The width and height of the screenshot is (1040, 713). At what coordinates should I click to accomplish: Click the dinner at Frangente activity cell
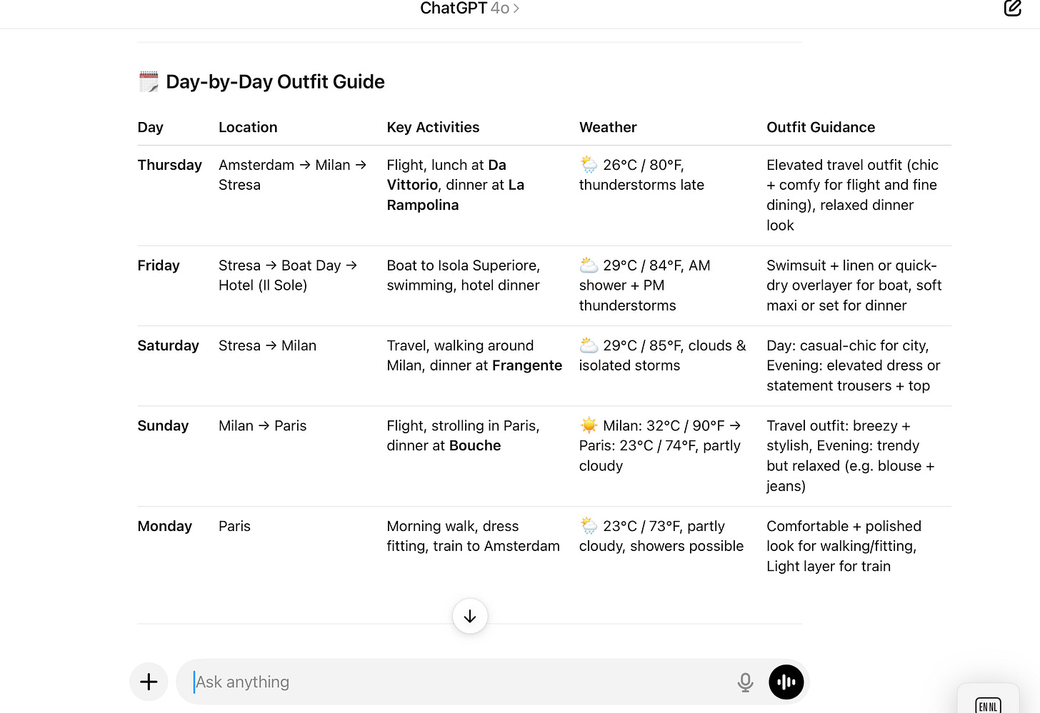click(474, 355)
